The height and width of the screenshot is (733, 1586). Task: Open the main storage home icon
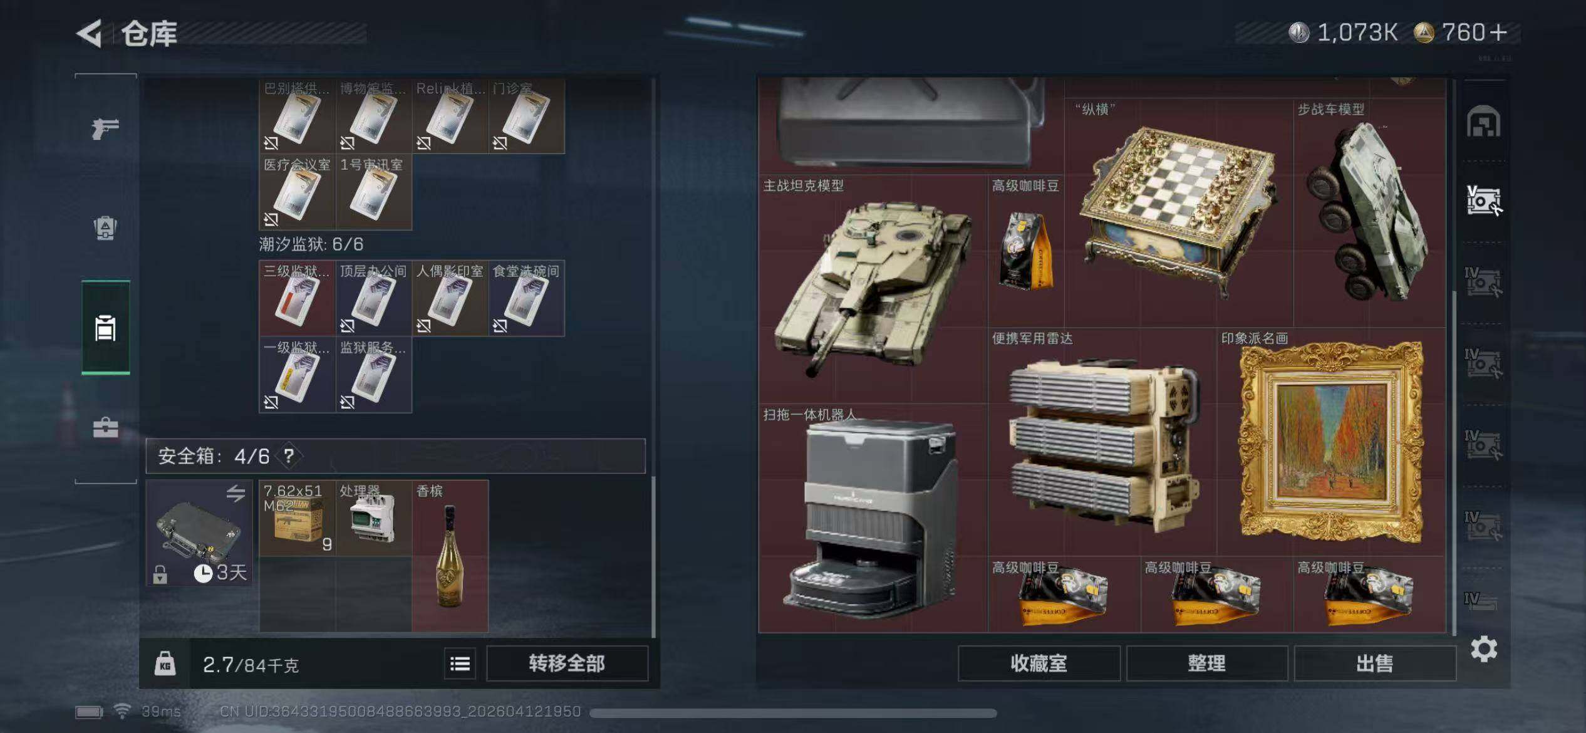click(1483, 121)
